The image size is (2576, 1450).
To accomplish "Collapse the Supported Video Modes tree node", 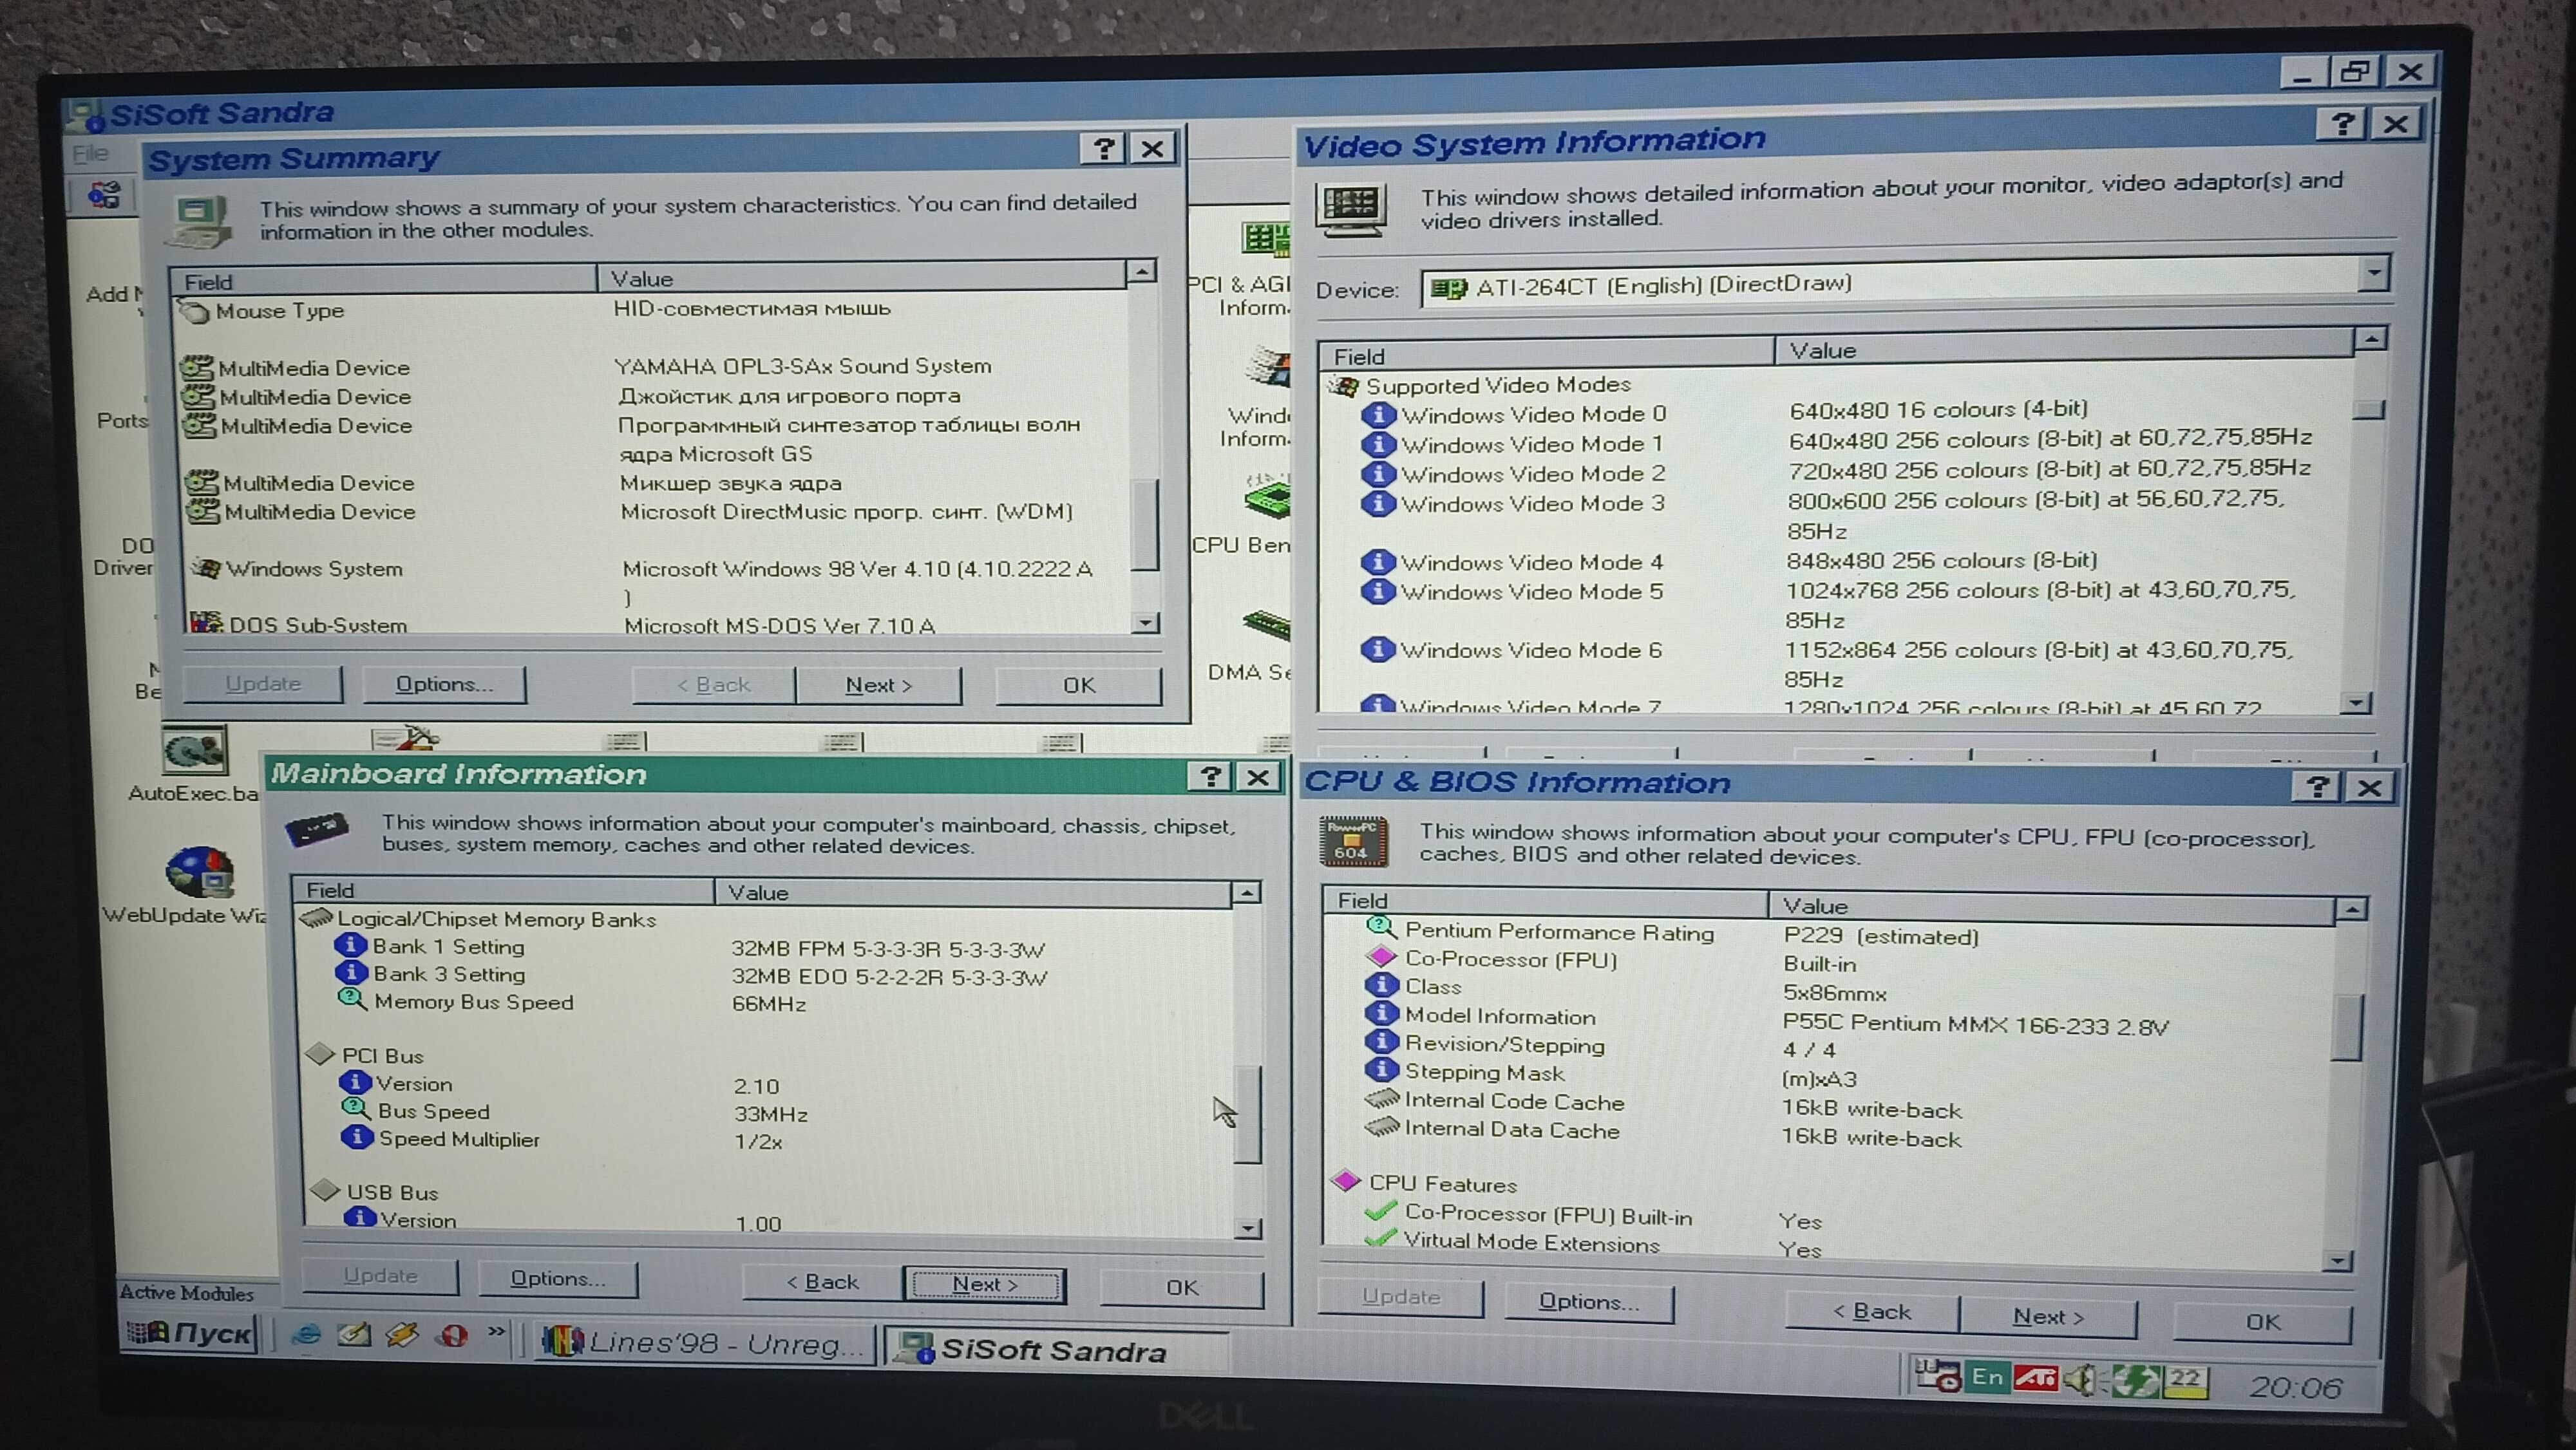I will [x=1343, y=386].
